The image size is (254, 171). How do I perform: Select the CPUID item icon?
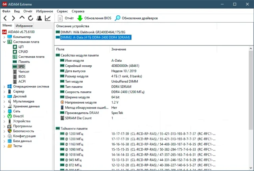tap(15, 52)
